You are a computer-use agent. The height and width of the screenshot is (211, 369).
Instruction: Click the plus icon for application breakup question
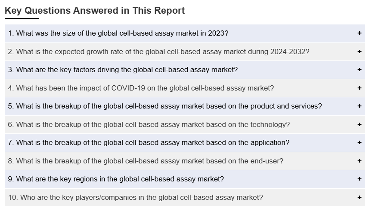tap(360, 142)
